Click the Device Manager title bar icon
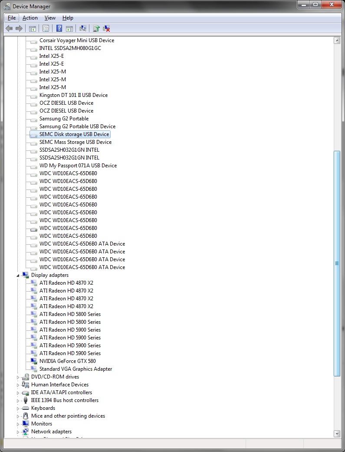This screenshot has height=452, width=345. click(7, 7)
